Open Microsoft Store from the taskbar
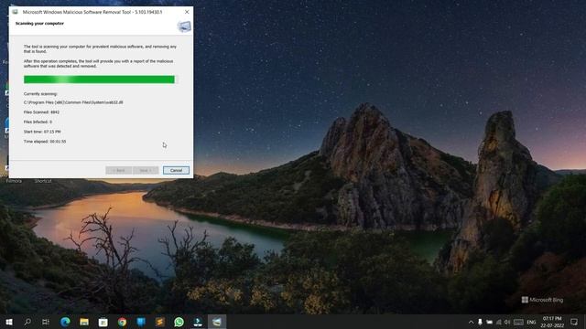The width and height of the screenshot is (586, 329). (103, 322)
